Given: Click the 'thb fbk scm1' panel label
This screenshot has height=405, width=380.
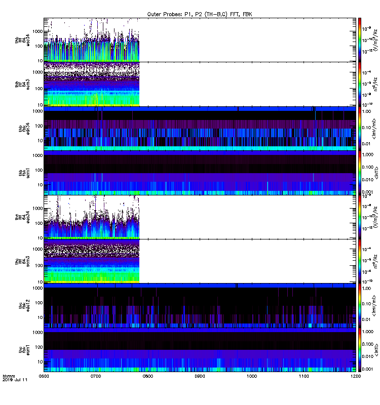Looking at the screenshot, I should pyautogui.click(x=24, y=173).
